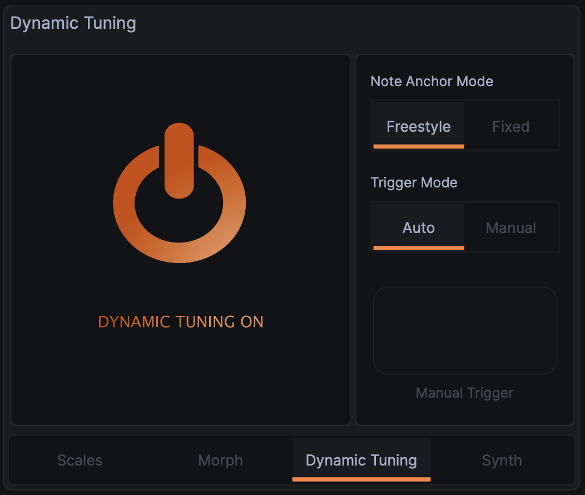Click the DYNAMIC TUNING ON status text

(x=181, y=322)
